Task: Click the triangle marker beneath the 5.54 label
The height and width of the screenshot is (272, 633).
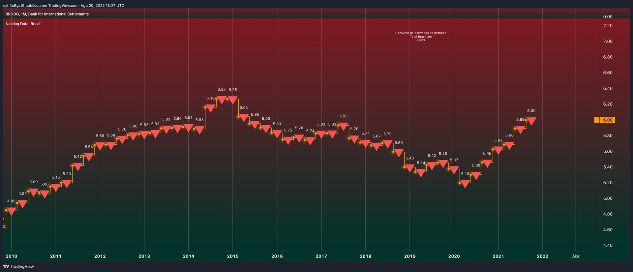Action: [89, 157]
